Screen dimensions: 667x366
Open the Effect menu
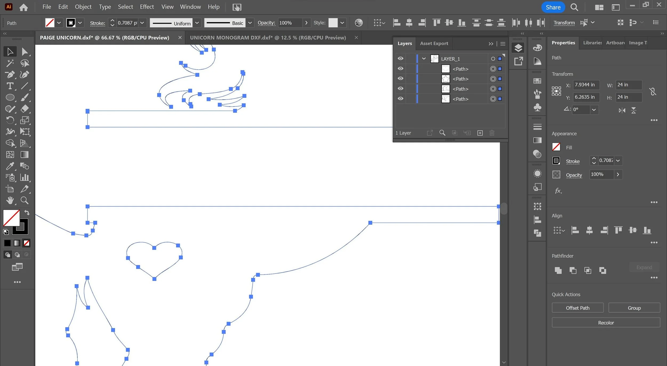[147, 7]
